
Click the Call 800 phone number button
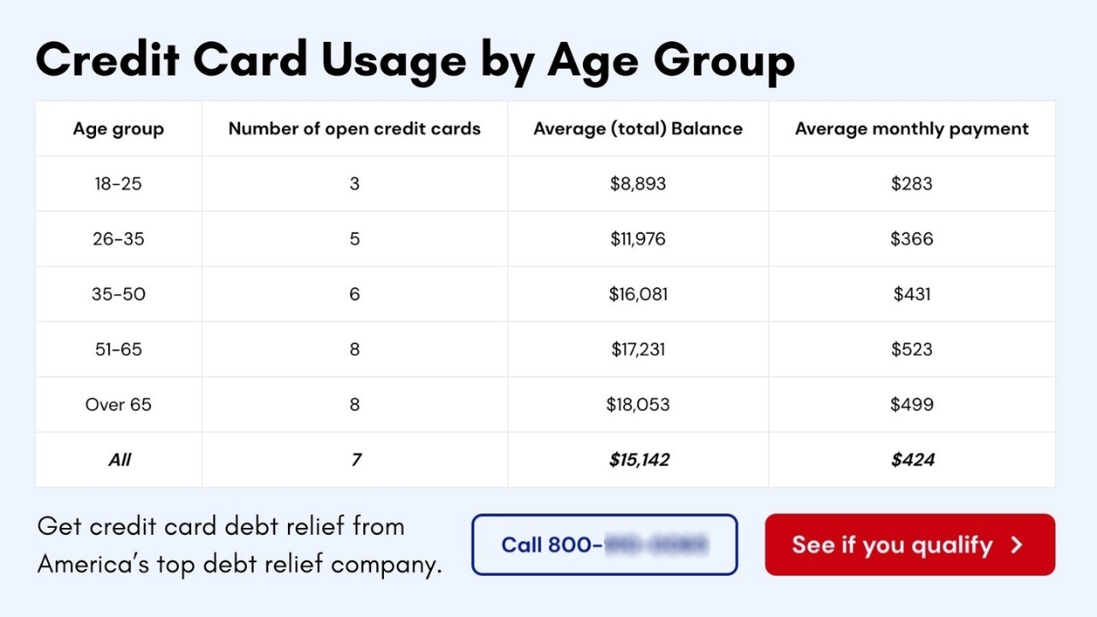pyautogui.click(x=603, y=544)
